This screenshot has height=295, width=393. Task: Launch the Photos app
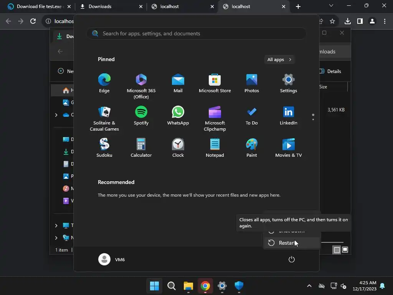pos(252,83)
